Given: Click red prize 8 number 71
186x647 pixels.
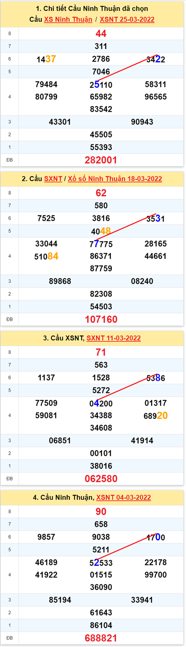Looking at the screenshot, I should [x=101, y=352].
